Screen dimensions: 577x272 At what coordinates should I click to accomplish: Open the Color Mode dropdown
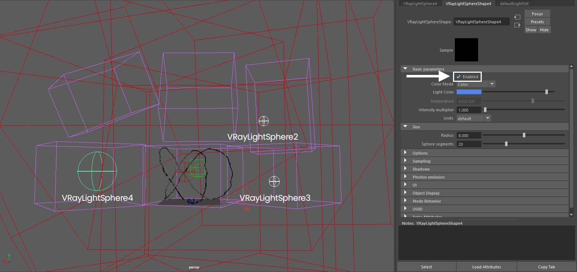point(476,84)
